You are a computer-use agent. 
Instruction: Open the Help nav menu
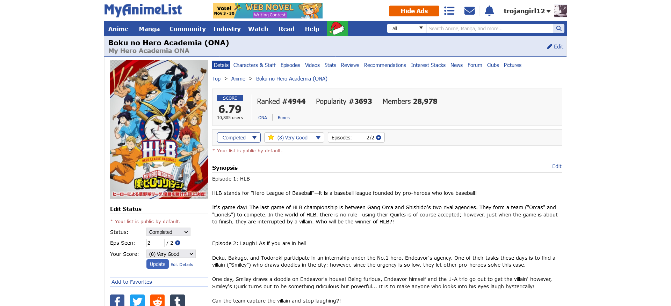[312, 29]
